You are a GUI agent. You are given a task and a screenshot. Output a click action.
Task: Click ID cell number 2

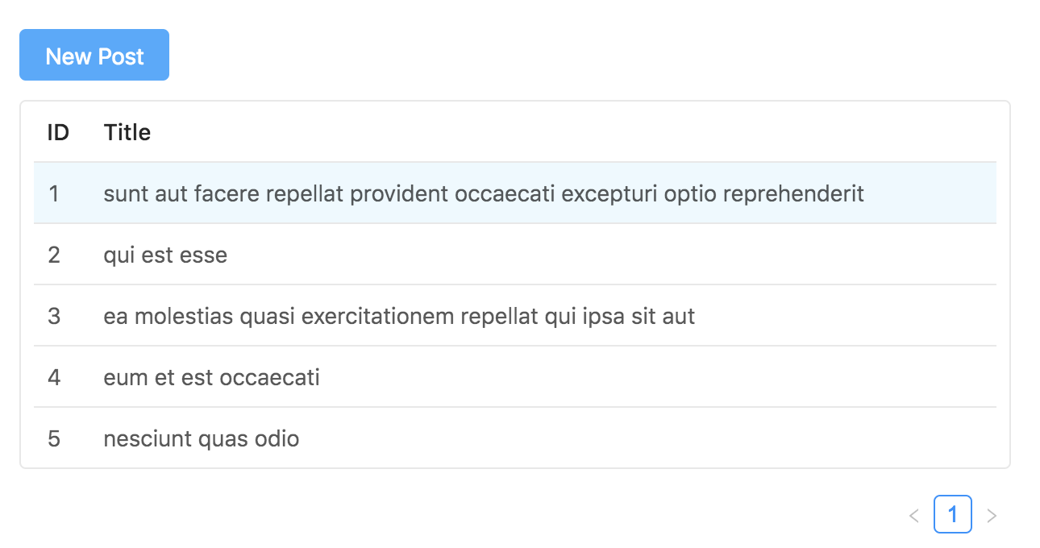[x=54, y=255]
